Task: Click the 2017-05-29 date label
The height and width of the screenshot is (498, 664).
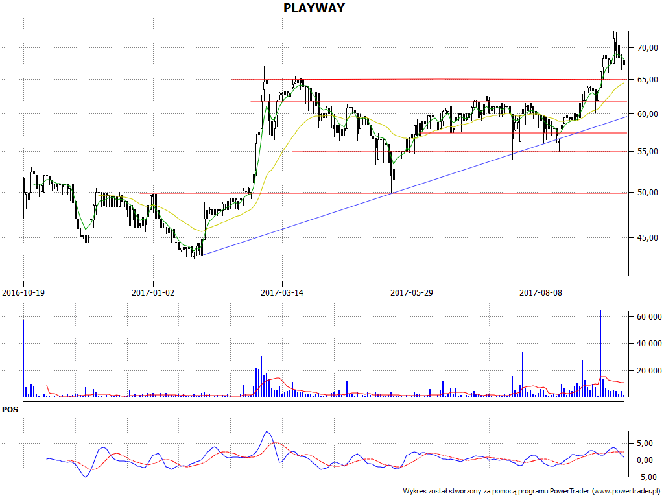Action: 412,292
